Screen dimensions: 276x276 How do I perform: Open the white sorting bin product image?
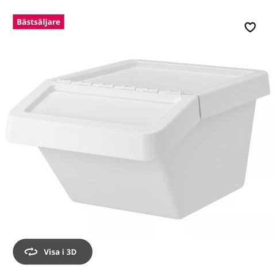(138, 139)
